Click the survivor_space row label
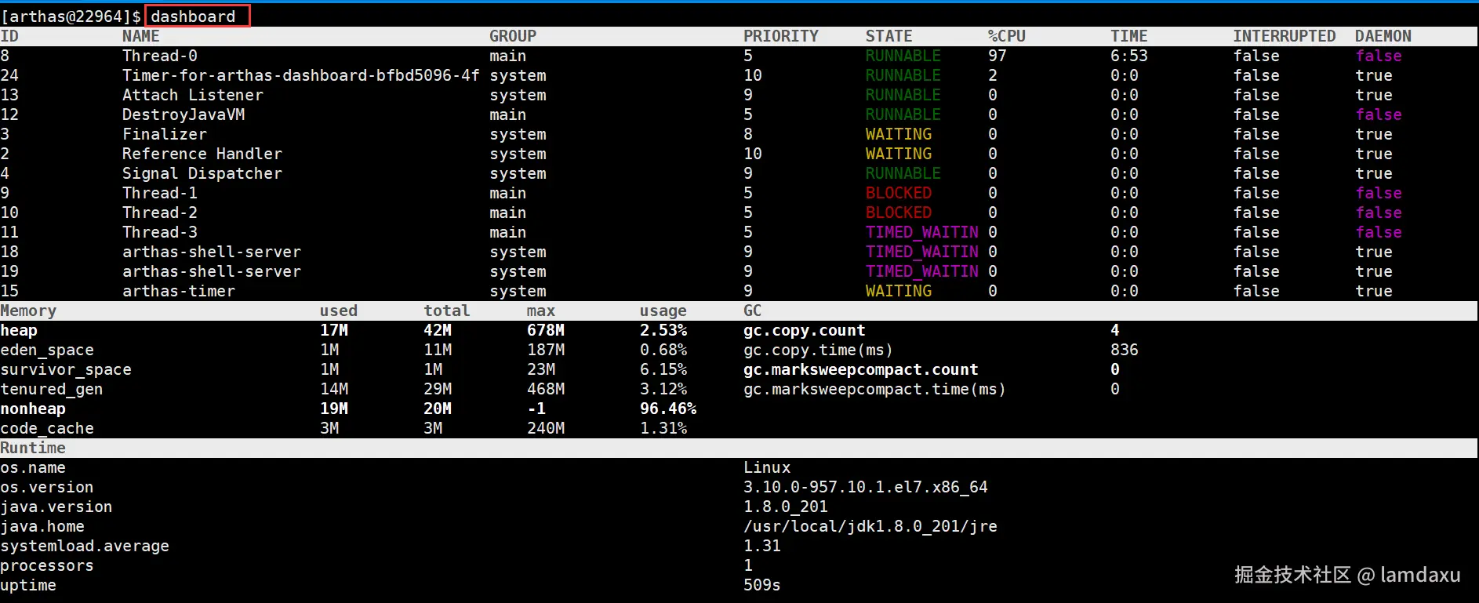 (x=66, y=369)
